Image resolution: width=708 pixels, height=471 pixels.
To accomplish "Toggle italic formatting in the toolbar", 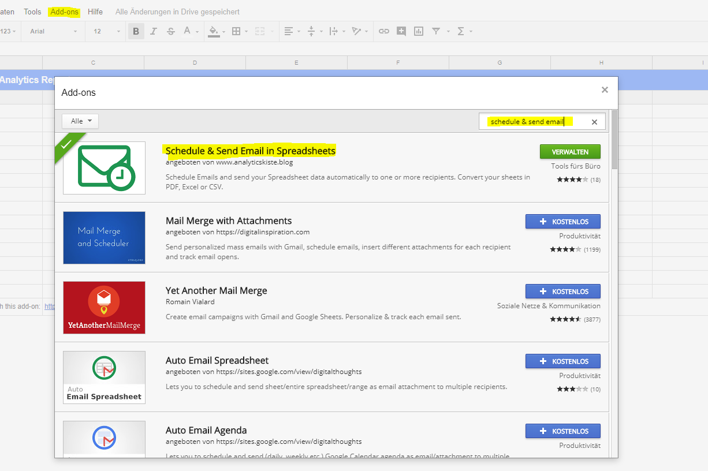I will pos(154,31).
